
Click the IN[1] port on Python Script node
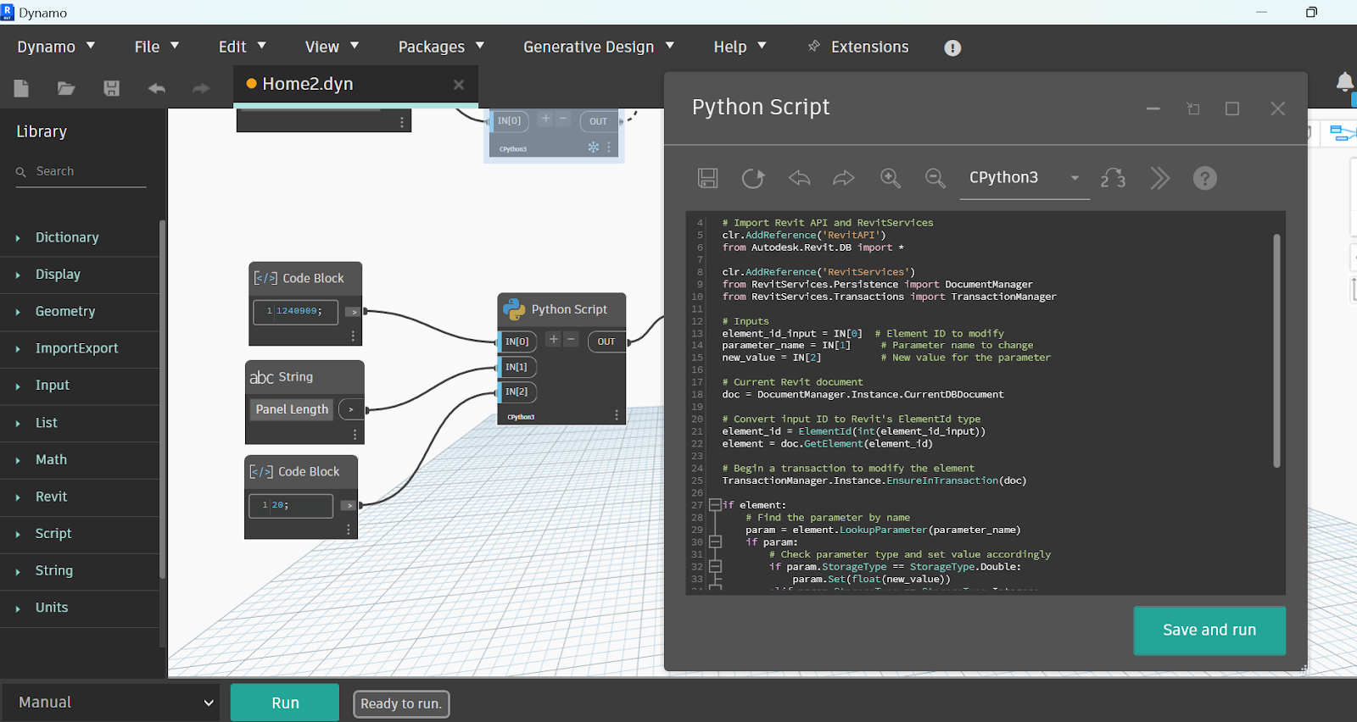(x=517, y=367)
